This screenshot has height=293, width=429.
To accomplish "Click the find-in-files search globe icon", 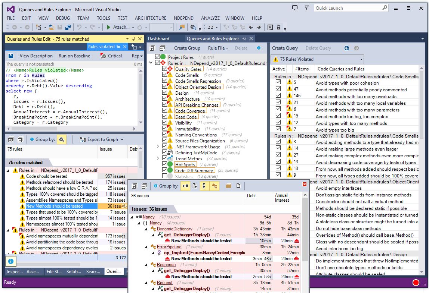I will point(193,27).
